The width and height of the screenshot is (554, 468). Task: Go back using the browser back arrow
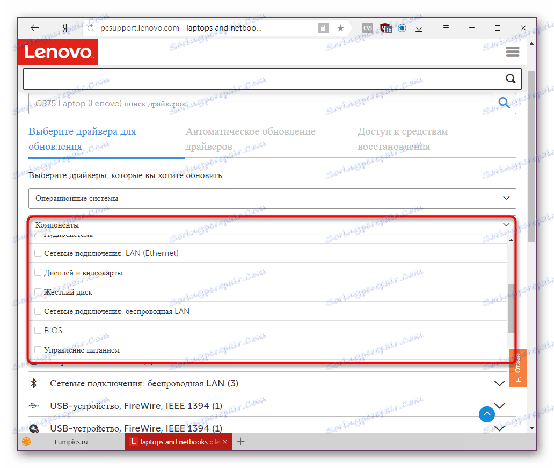[x=34, y=27]
